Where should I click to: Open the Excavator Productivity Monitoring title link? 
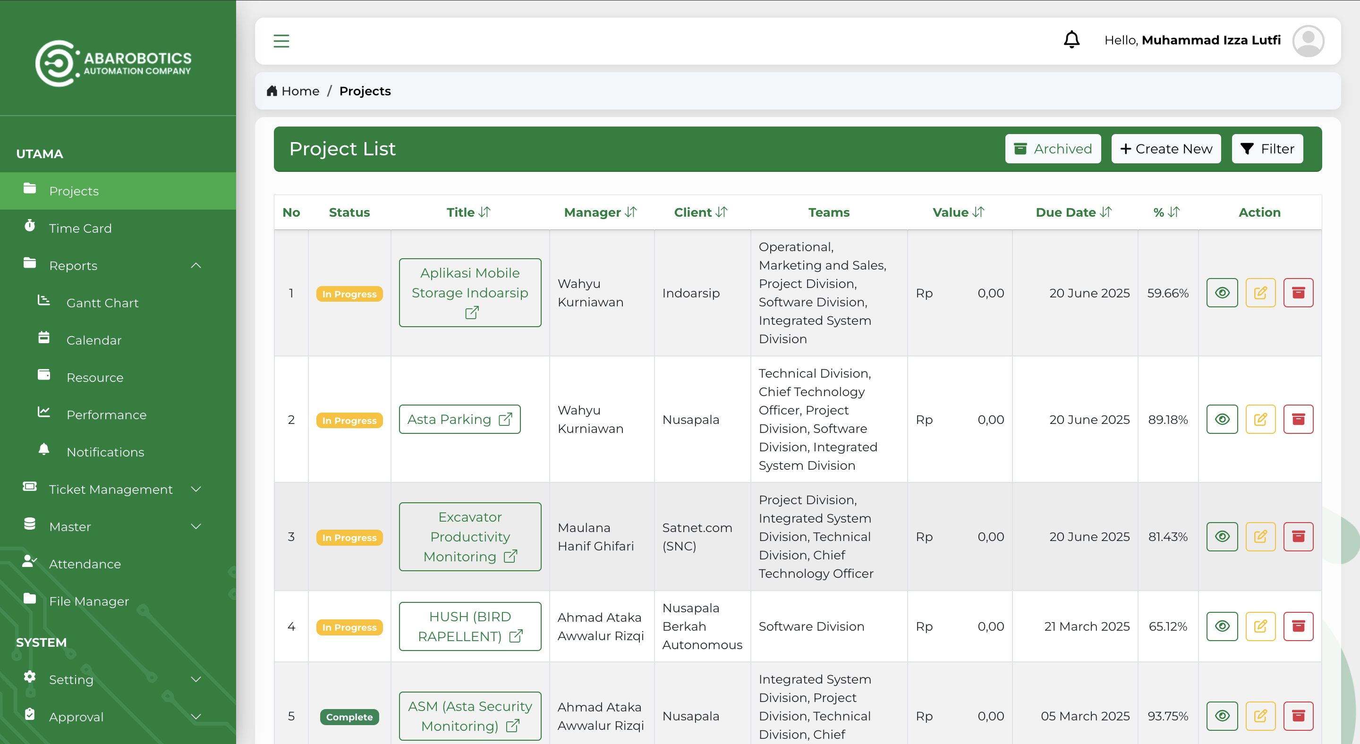pos(470,537)
